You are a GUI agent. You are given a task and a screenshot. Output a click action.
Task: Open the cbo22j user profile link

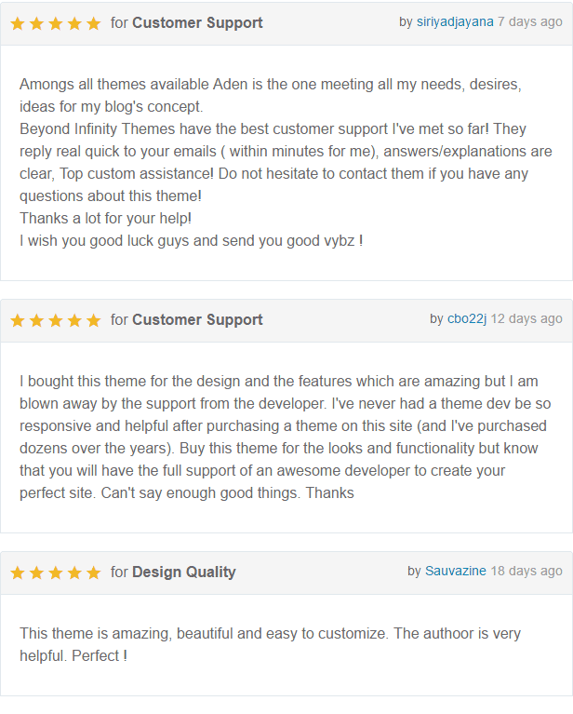(x=467, y=318)
